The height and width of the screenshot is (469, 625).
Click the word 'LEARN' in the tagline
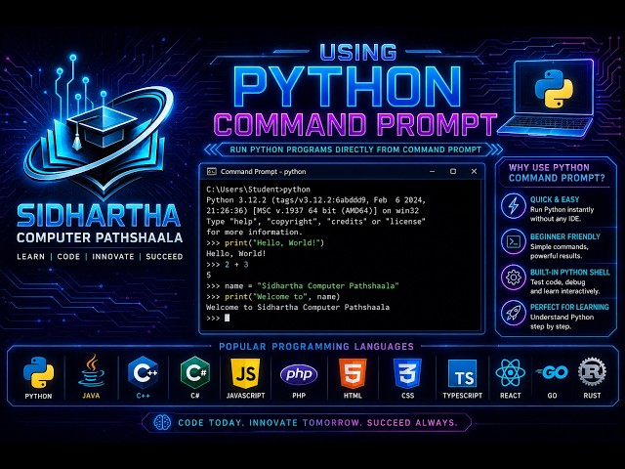coord(30,257)
